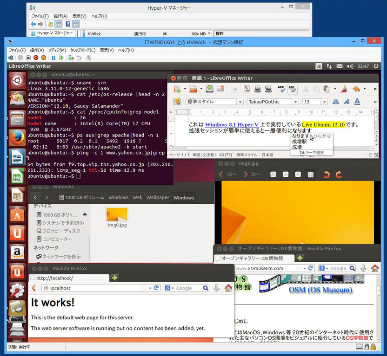Screen dimensions: 387x356
Task: Toggle underline formatting in Writer
Action: click(x=357, y=102)
